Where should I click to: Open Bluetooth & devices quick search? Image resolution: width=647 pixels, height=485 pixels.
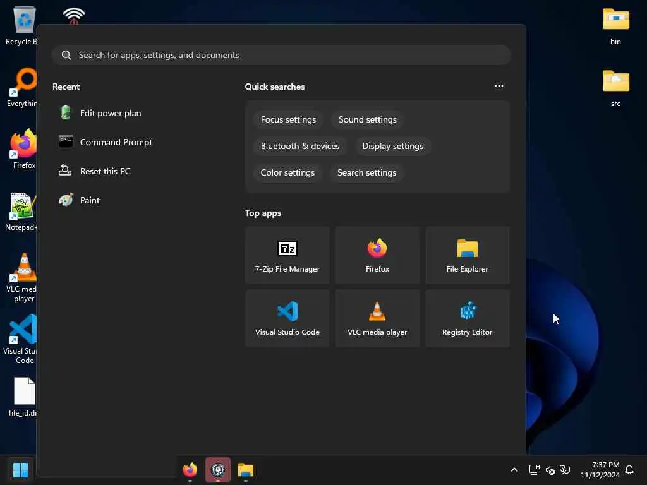300,146
